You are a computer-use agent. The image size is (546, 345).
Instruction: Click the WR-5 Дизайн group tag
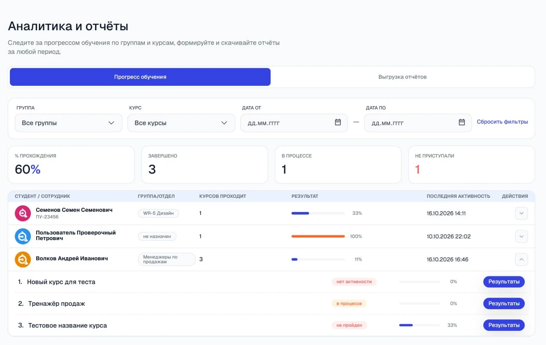158,213
